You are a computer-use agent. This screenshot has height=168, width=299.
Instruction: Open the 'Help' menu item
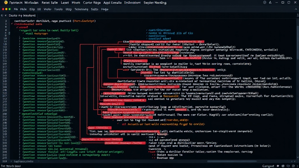pyautogui.click(x=105, y=9)
